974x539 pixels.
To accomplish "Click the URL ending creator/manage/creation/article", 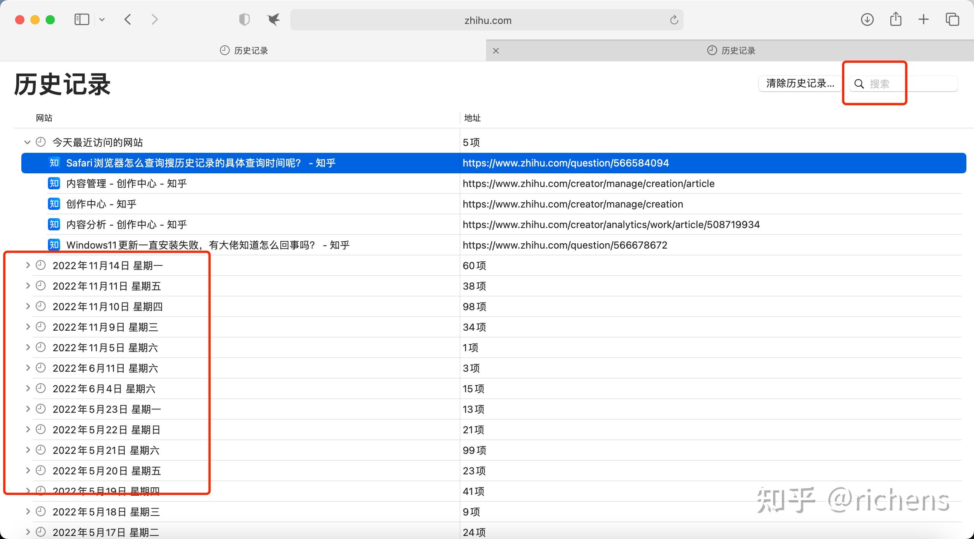I will pyautogui.click(x=589, y=184).
